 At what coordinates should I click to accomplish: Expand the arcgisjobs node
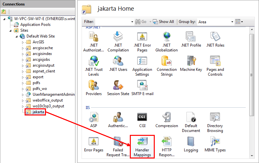[23, 60]
